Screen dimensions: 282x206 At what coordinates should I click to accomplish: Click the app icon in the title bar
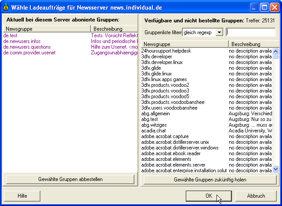(x=6, y=7)
